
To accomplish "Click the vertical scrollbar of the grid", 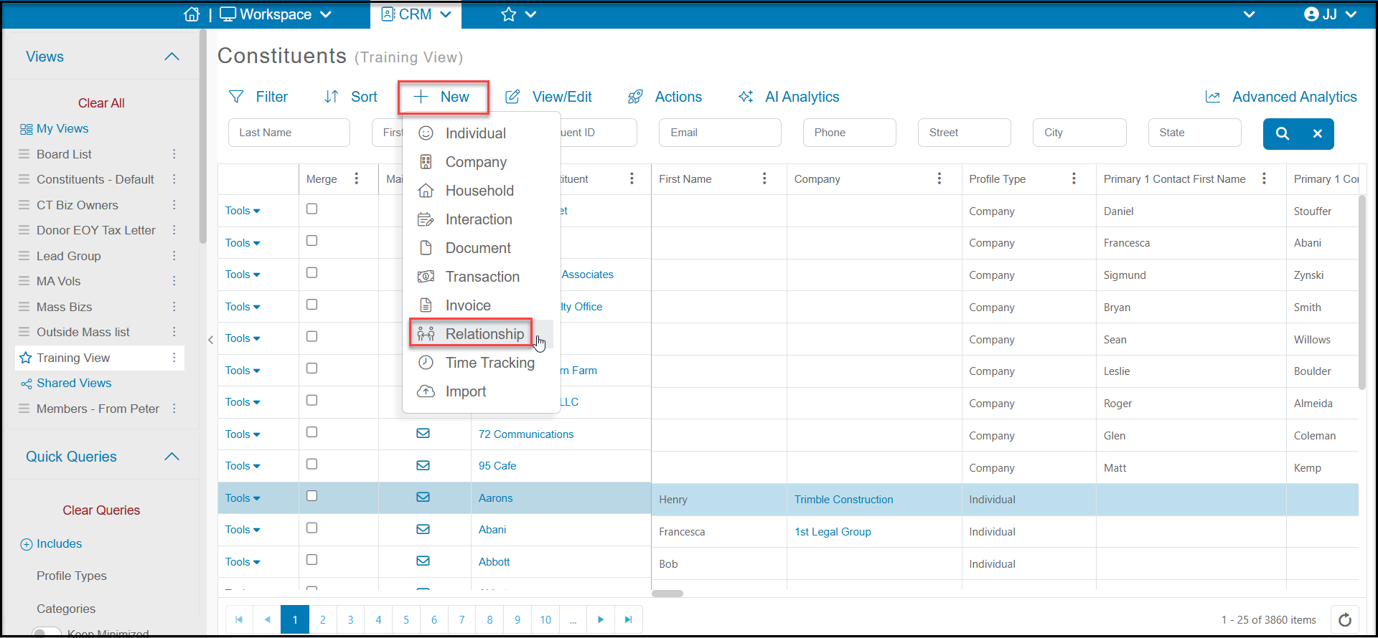I will 1362,292.
